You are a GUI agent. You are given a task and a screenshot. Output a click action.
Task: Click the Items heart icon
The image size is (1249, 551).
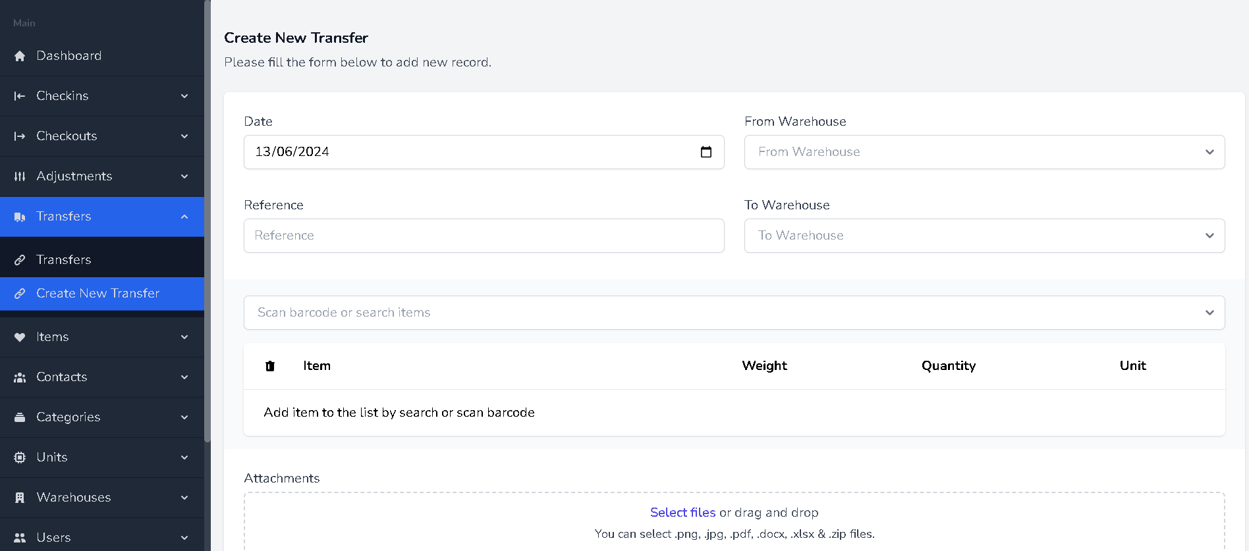(x=20, y=337)
